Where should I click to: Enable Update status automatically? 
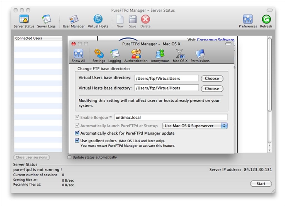(x=69, y=157)
